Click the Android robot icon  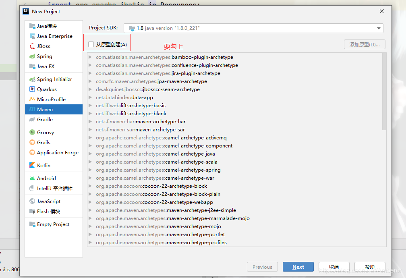click(32, 178)
